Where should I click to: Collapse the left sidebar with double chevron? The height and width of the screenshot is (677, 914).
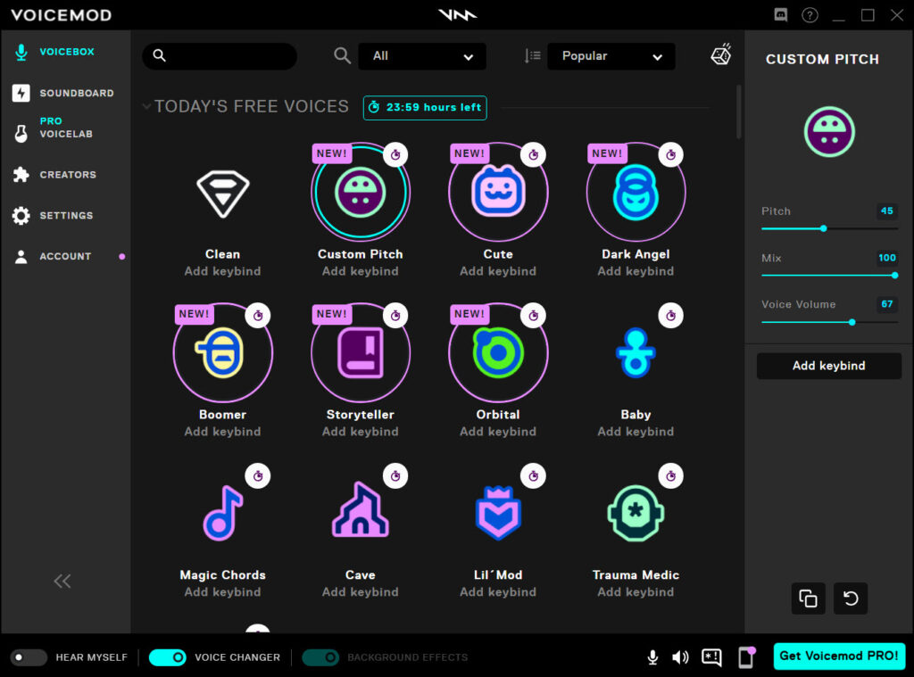(x=62, y=581)
